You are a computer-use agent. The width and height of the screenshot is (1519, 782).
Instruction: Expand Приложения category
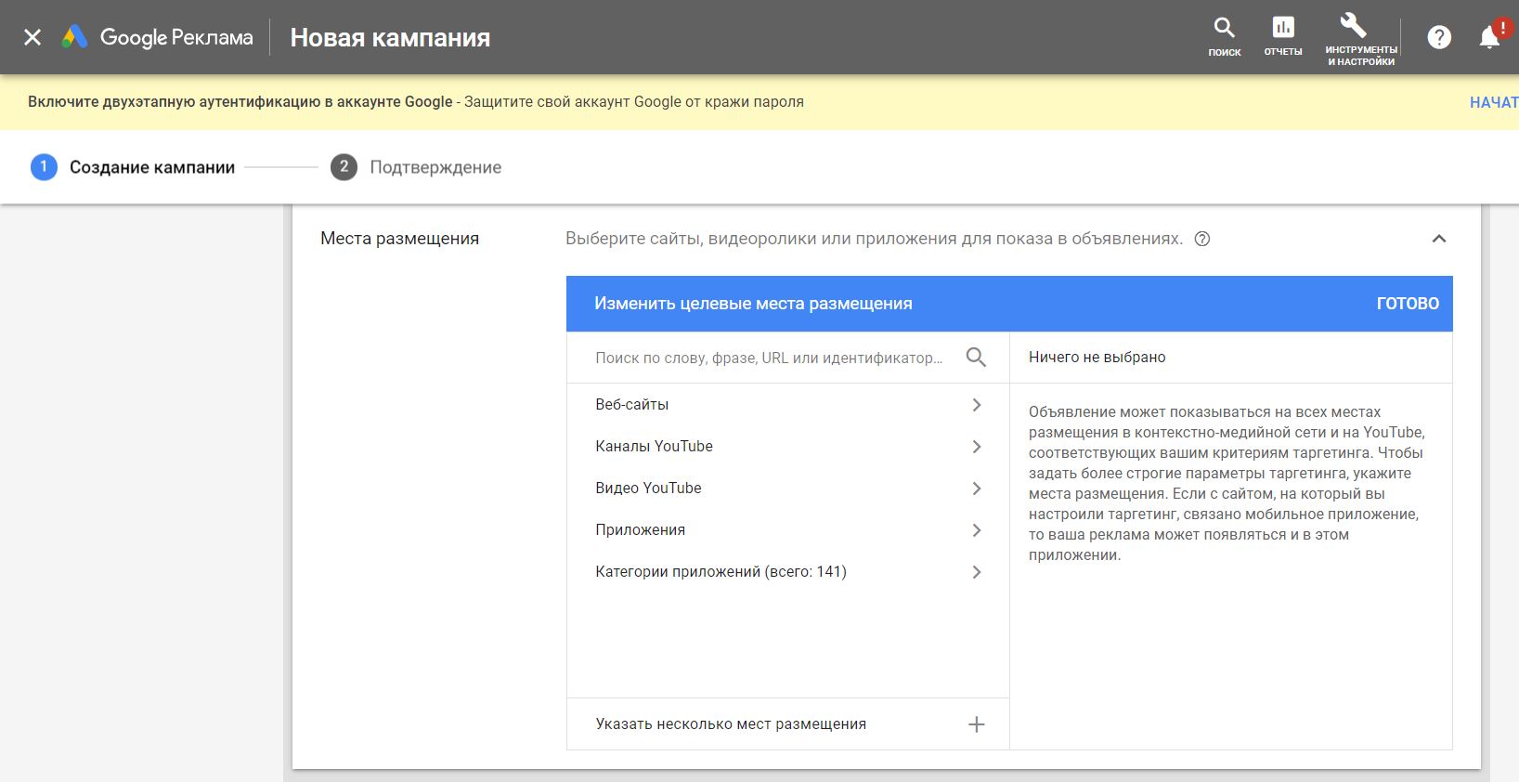coord(788,530)
